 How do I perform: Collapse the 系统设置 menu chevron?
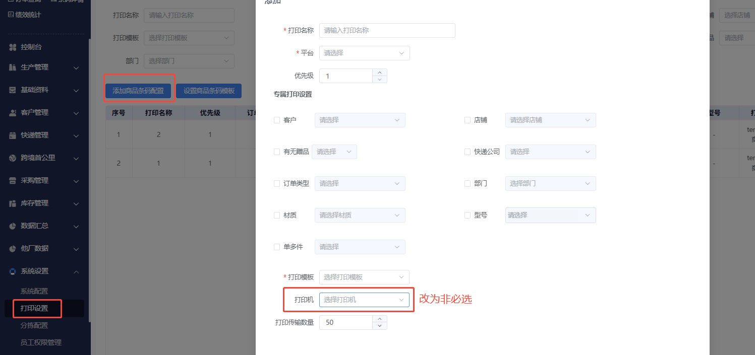pos(76,271)
